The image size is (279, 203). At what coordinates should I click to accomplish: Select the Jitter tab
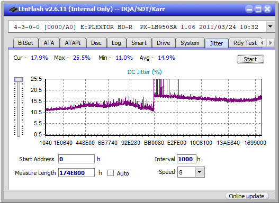[x=217, y=43]
